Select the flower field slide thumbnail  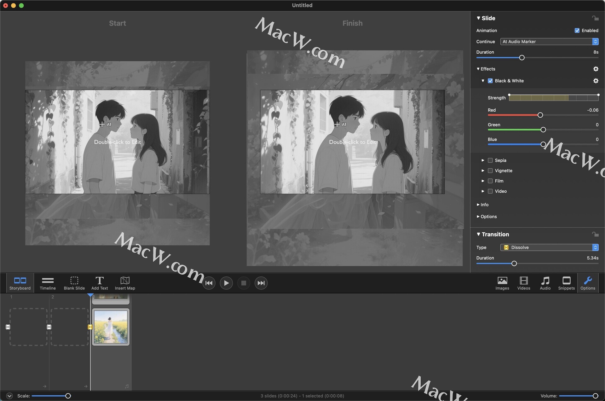tap(111, 327)
